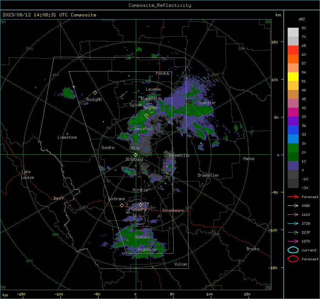Click the Olds town label

point(135,148)
